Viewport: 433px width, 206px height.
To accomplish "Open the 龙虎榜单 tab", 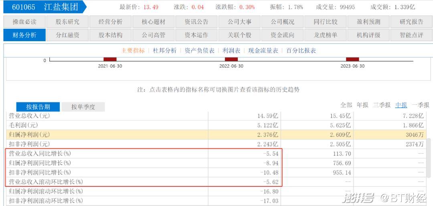I will (325, 35).
